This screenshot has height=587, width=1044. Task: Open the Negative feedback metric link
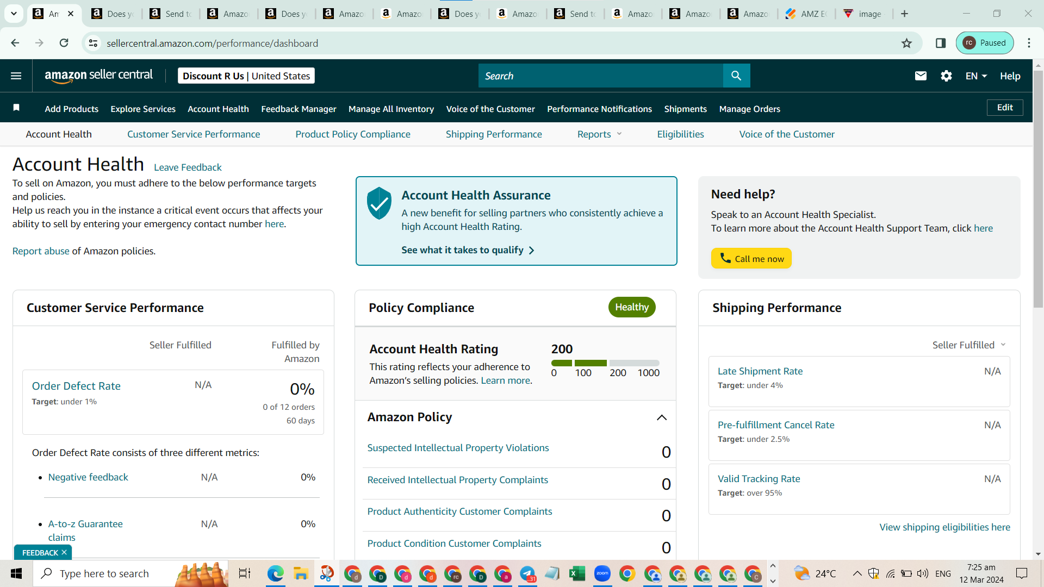[88, 477]
